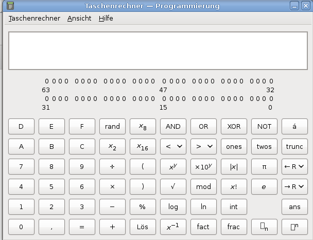Click the ×10 to the y button
313x240 pixels.
203,166
